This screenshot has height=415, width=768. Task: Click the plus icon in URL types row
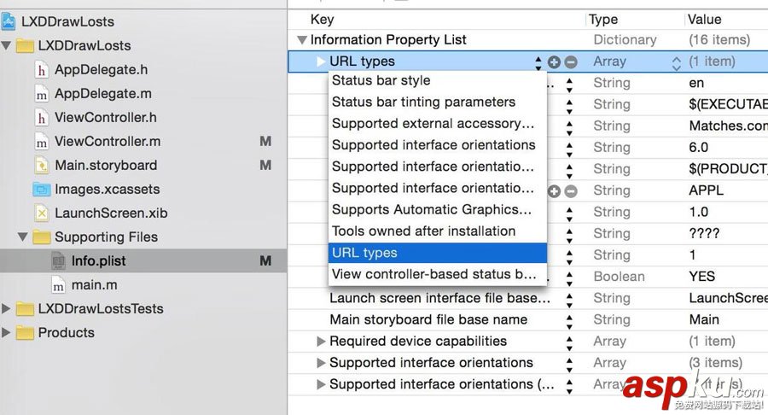coord(555,61)
